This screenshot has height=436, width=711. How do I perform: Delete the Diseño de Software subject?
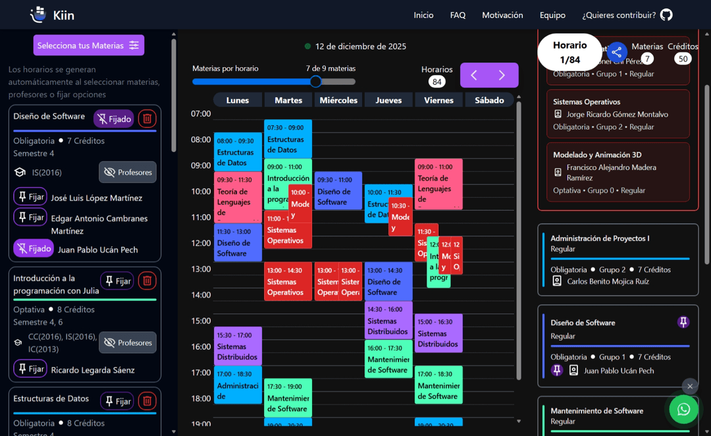coord(147,119)
